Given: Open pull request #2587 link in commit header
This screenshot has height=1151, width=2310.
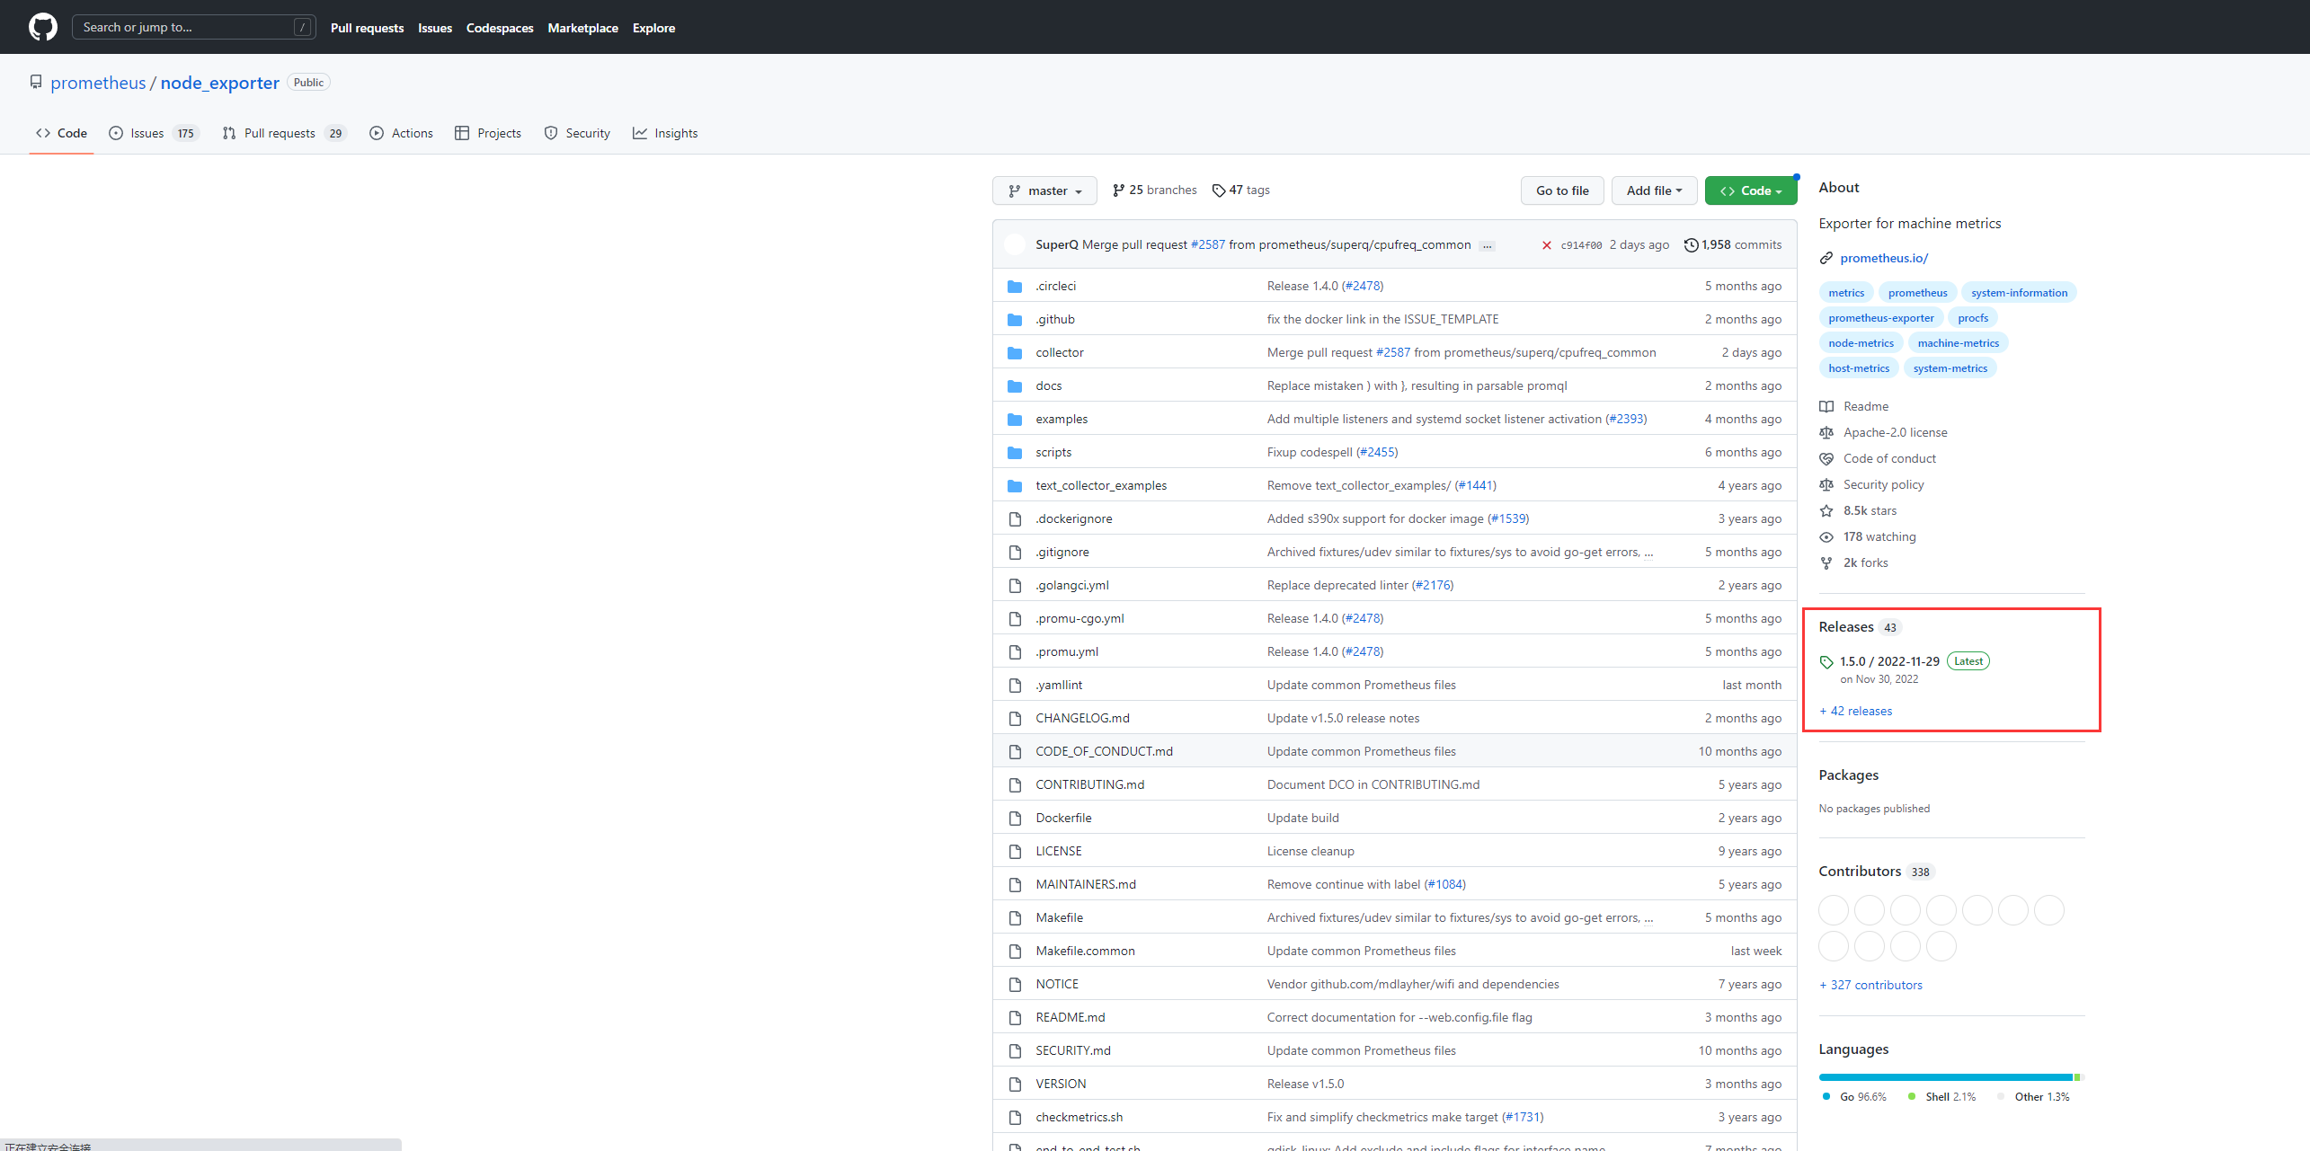Looking at the screenshot, I should (x=1207, y=244).
